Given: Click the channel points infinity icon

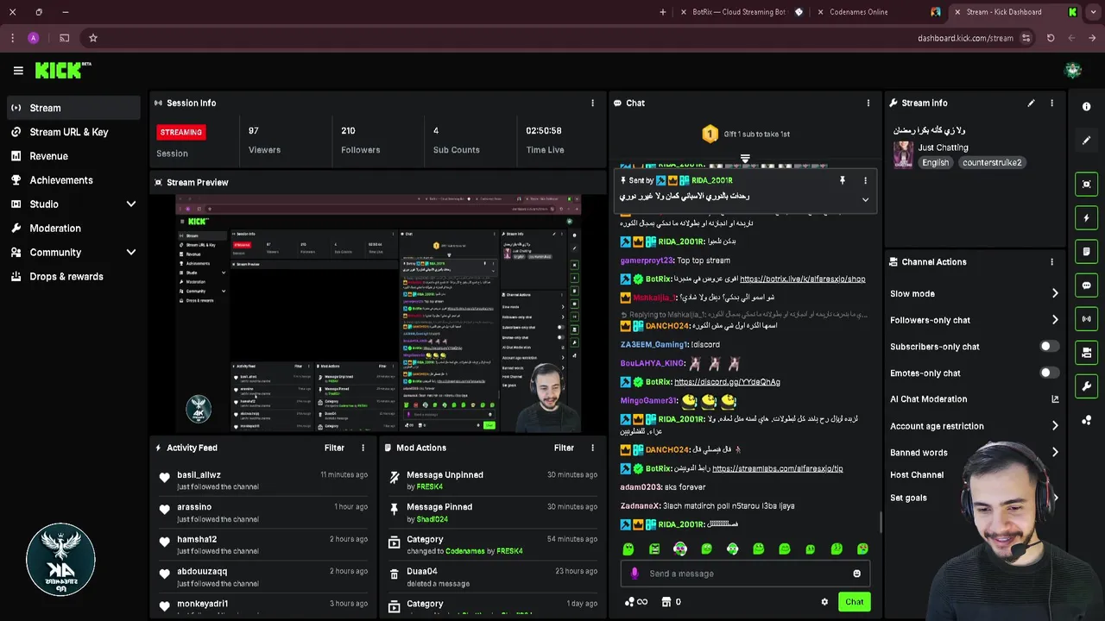Looking at the screenshot, I should tap(636, 602).
